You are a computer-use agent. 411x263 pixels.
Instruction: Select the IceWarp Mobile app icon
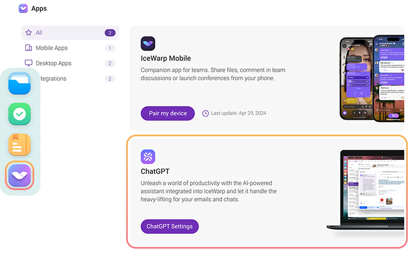pos(148,43)
